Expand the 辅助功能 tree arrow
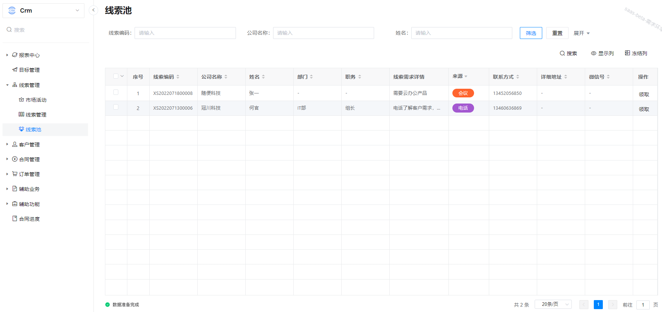The height and width of the screenshot is (312, 662). click(x=7, y=204)
